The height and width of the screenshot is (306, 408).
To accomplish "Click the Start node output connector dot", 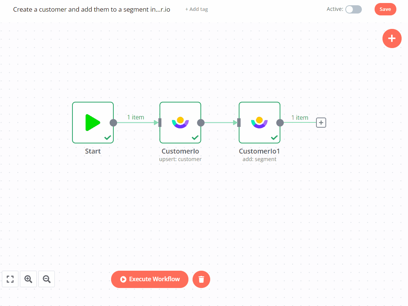I will [113, 122].
